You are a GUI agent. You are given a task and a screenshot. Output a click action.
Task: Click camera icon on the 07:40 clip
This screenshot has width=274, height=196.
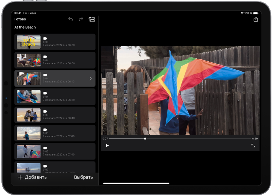click(x=45, y=148)
